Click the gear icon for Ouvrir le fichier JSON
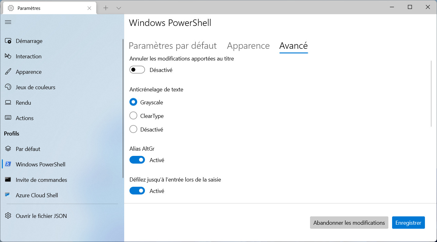The width and height of the screenshot is (437, 242). [x=8, y=216]
